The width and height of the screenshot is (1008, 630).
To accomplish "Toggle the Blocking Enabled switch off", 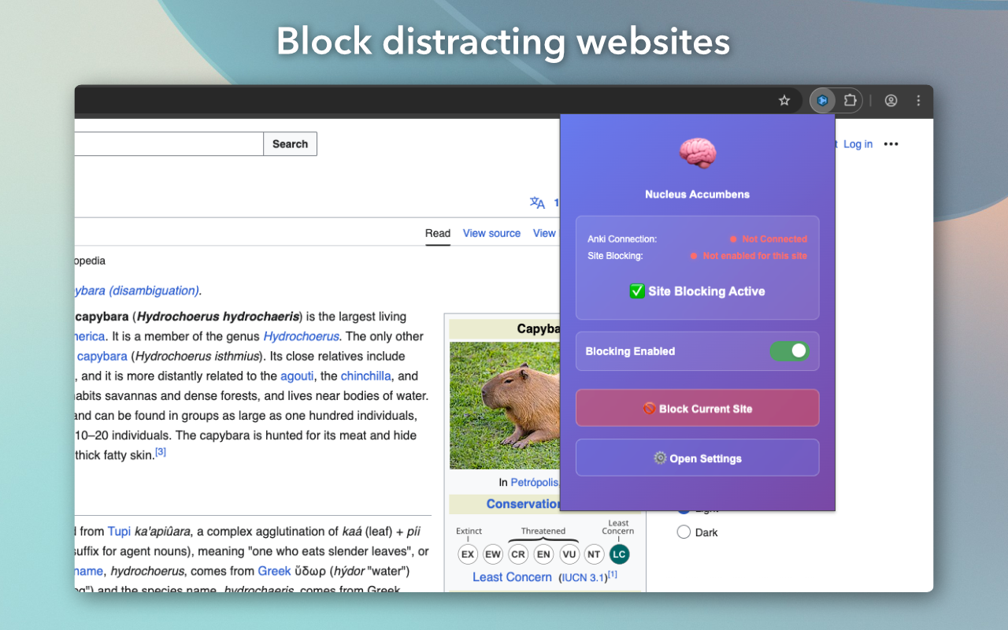I will 790,351.
